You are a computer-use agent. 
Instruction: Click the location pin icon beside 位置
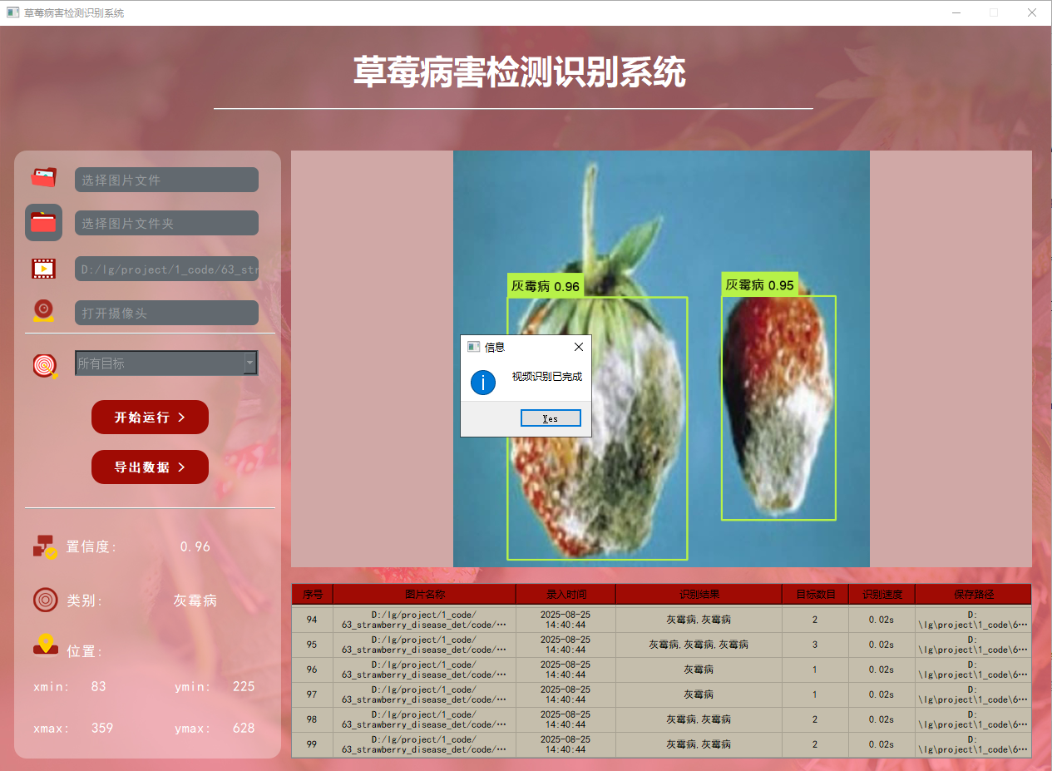point(45,645)
